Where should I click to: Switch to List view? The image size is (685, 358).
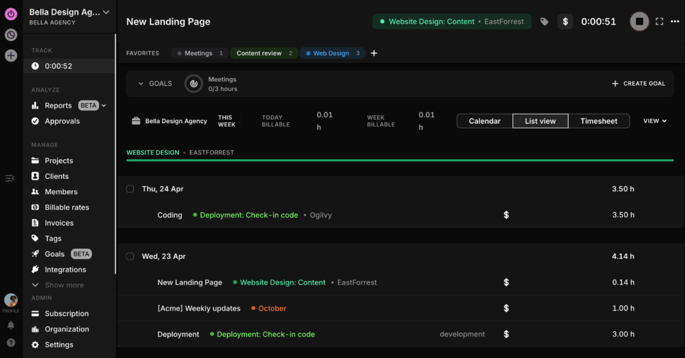[x=541, y=121]
